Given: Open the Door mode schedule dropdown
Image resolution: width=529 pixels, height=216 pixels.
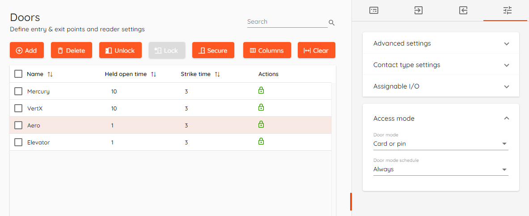Looking at the screenshot, I should (x=440, y=169).
